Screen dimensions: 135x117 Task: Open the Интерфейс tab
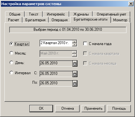pyautogui.click(x=56, y=14)
